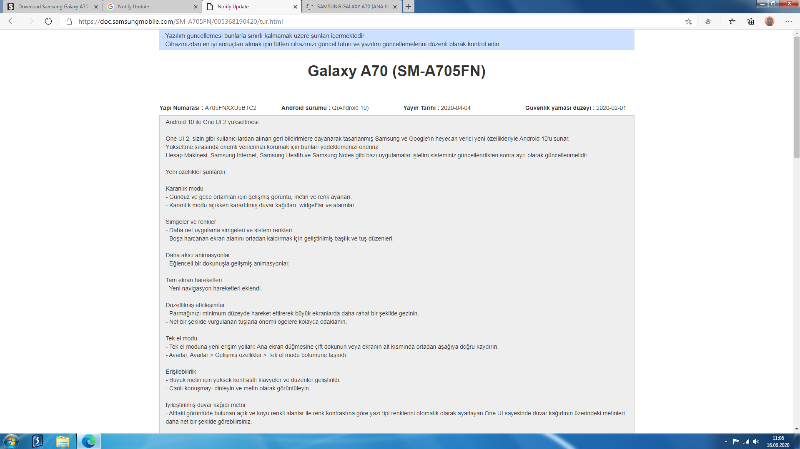Open the extension icon beside address bar
This screenshot has height=449, width=800.
(708, 21)
